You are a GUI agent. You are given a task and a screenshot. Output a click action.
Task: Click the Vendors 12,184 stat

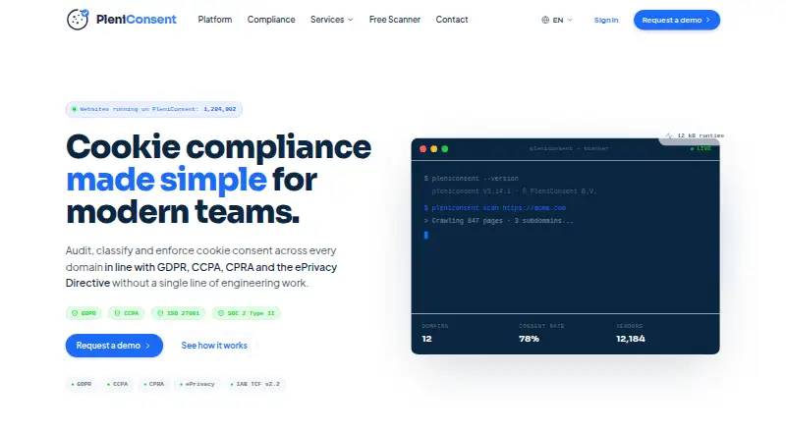tap(631, 333)
